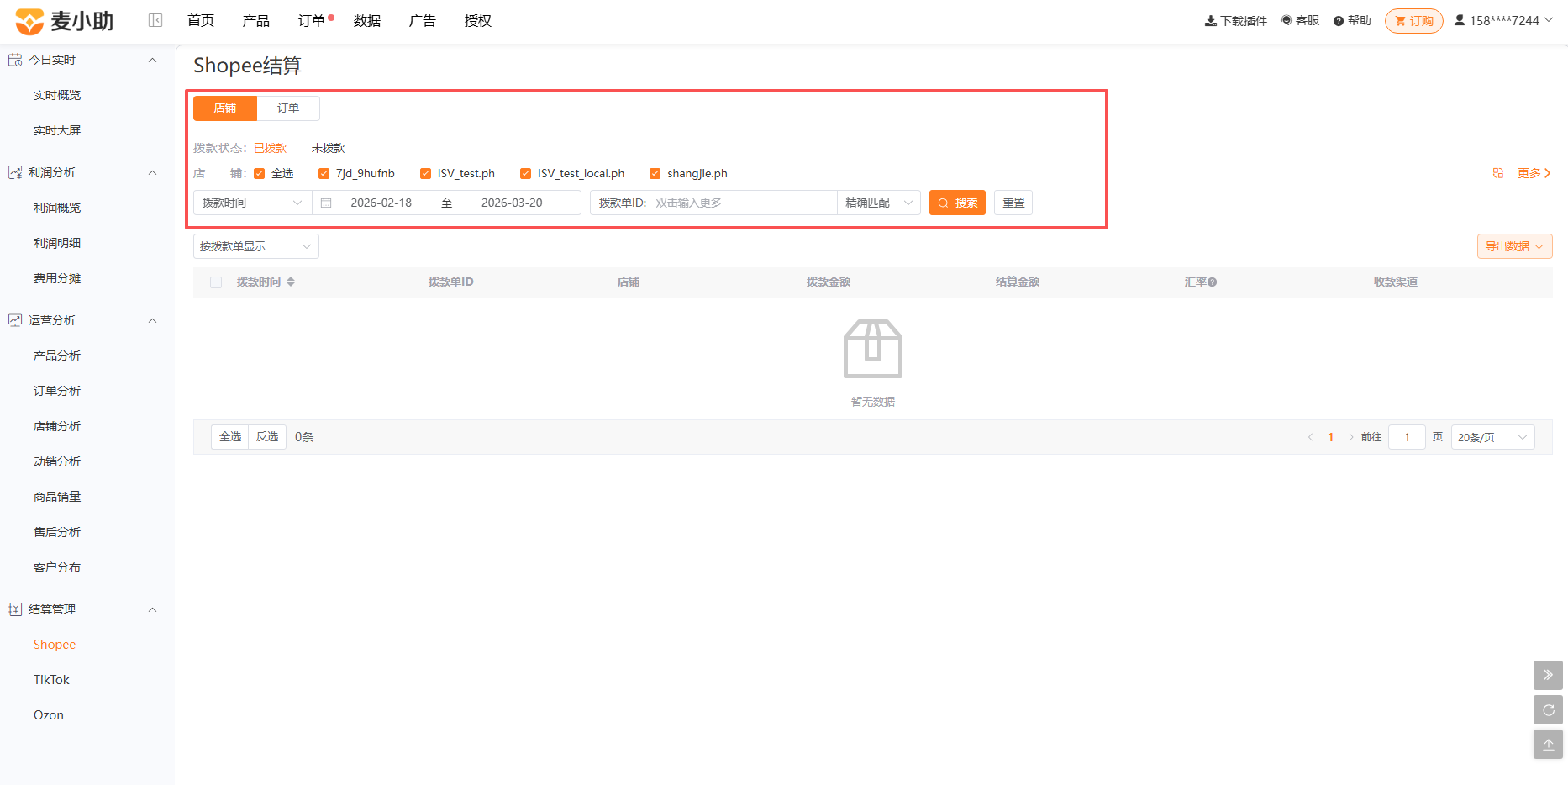Viewport: 1568px width, 785px height.
Task: Go to previous page arrow
Action: [1310, 437]
